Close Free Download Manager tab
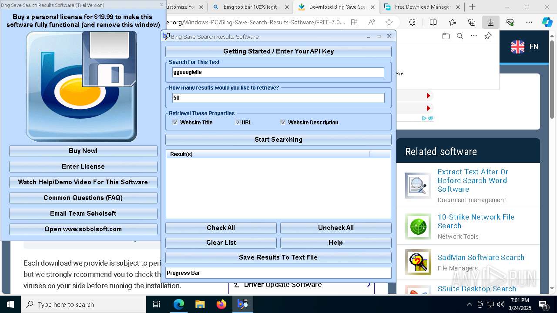The width and height of the screenshot is (557, 313). tap(458, 7)
